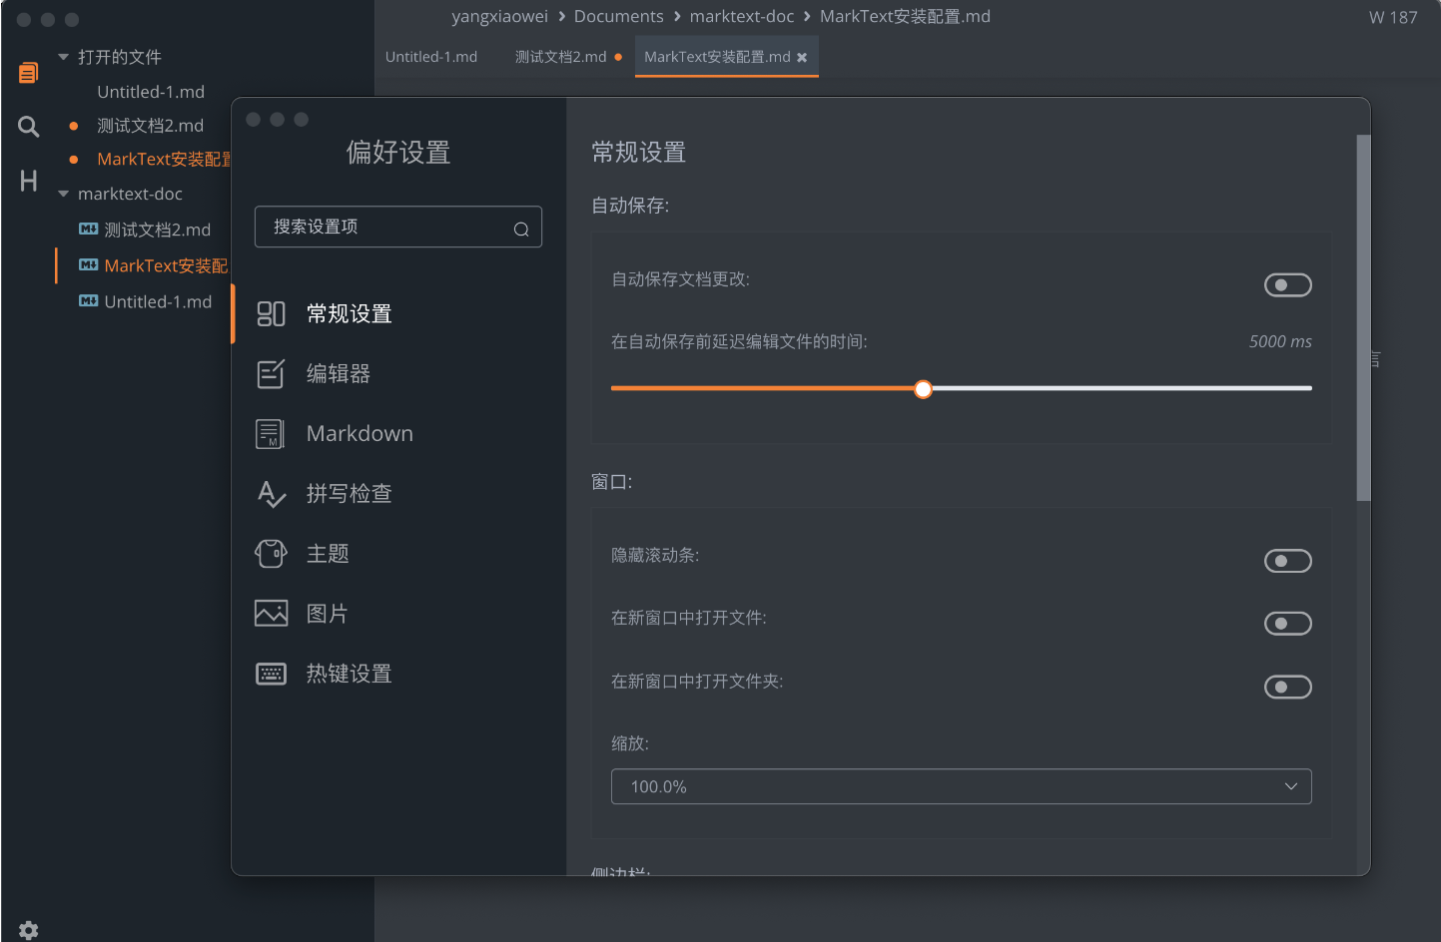Viewport: 1441px width, 942px height.
Task: Collapse the 打开的文件 section
Action: [x=63, y=57]
